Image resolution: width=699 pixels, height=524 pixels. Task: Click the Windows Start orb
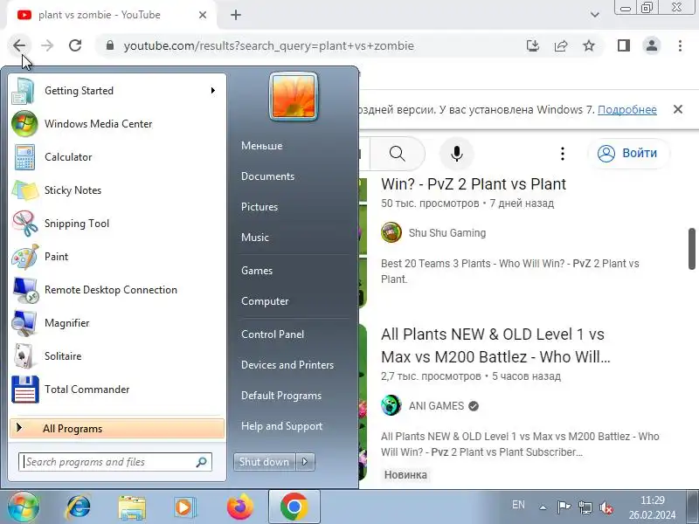[24, 507]
